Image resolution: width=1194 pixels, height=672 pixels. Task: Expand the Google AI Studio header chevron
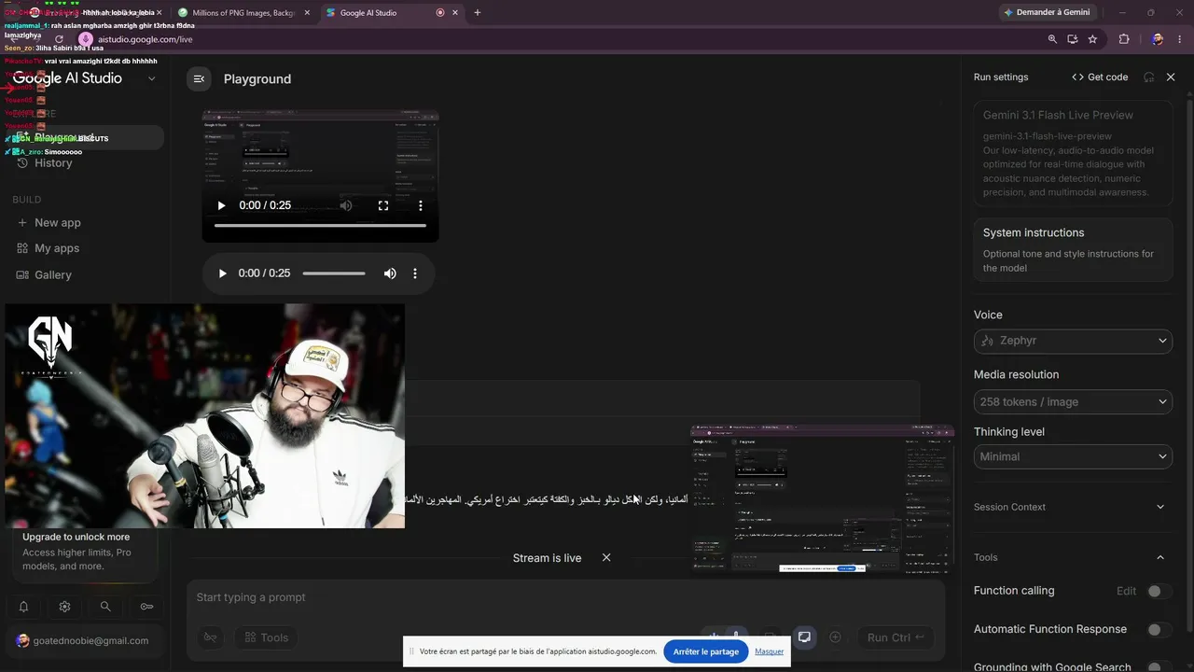tap(152, 79)
